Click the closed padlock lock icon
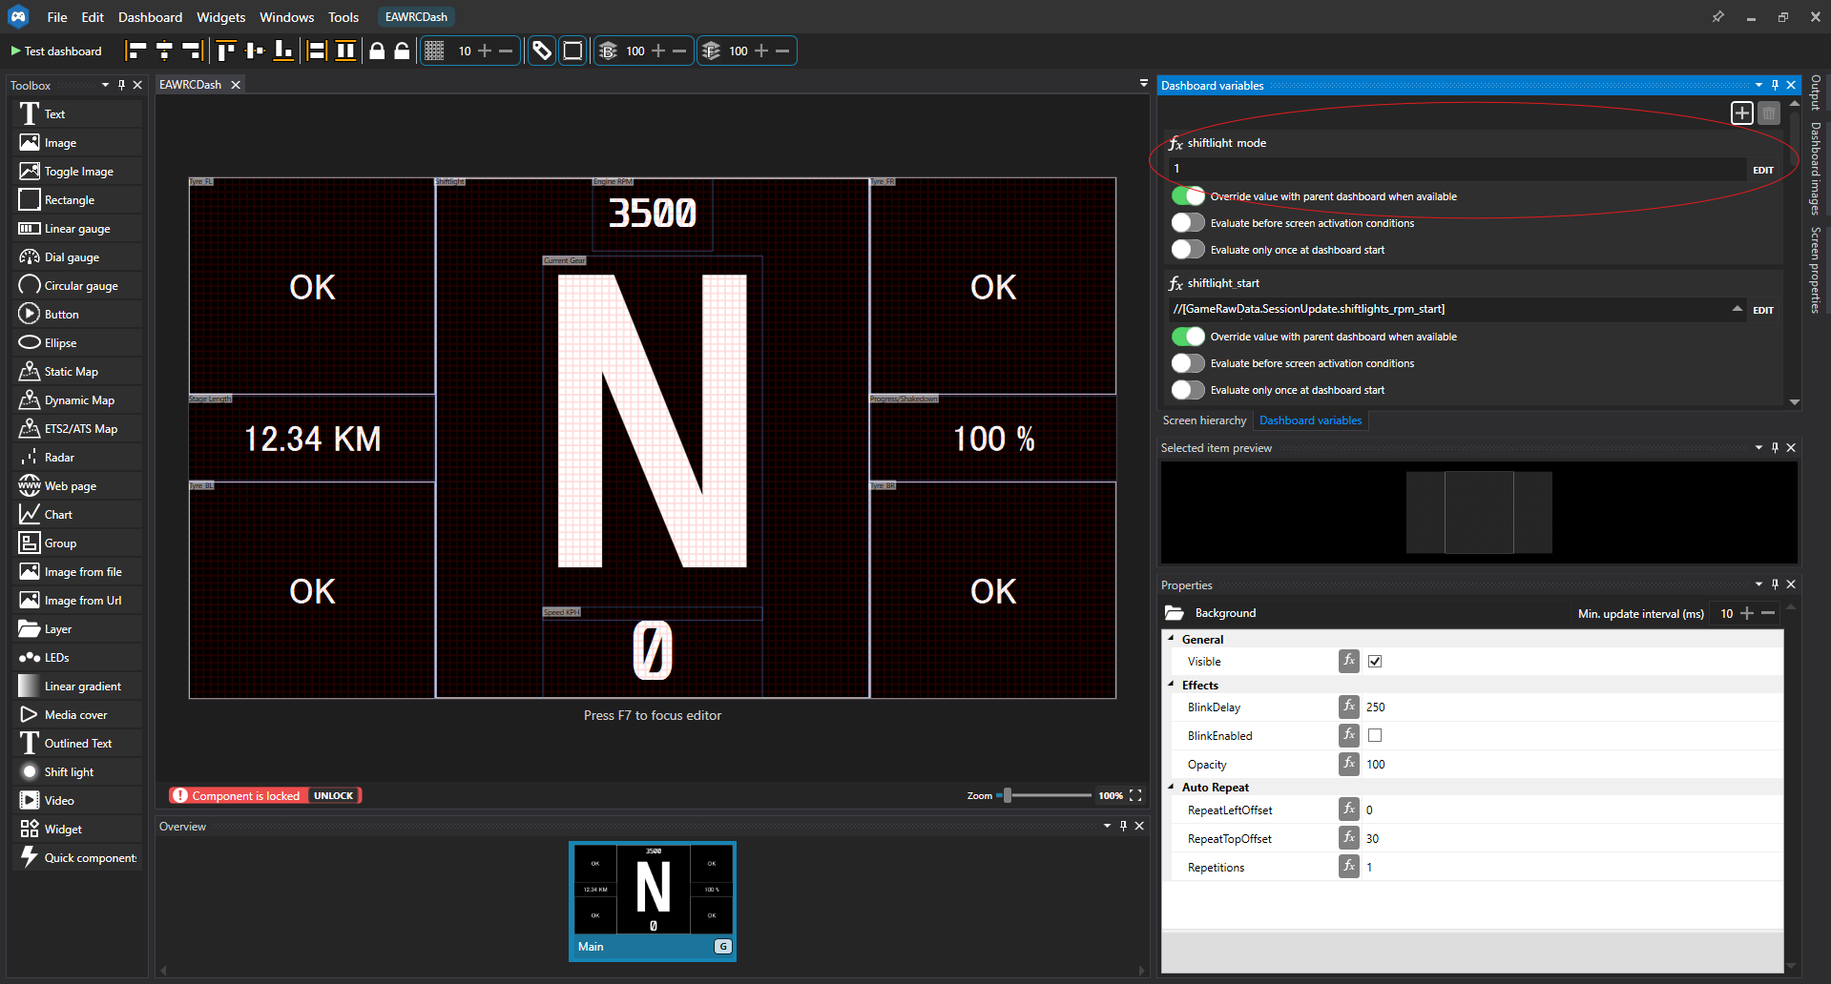The width and height of the screenshot is (1831, 984). (377, 51)
